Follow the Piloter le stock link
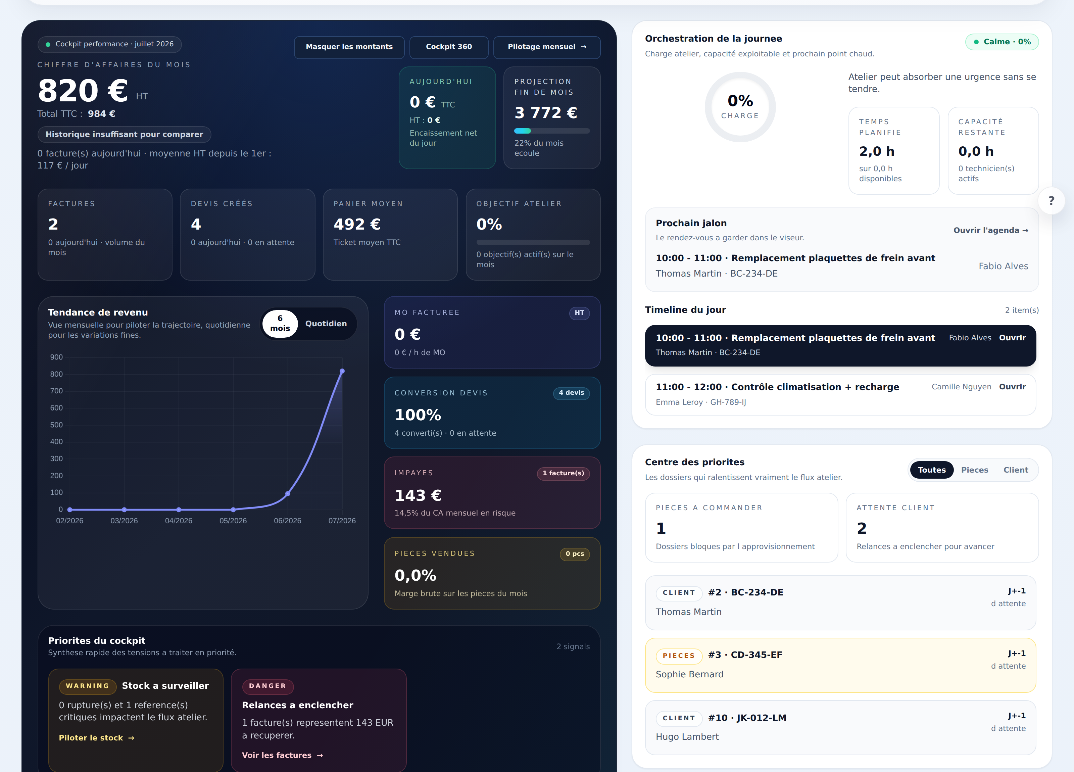Viewport: 1074px width, 772px height. [97, 738]
